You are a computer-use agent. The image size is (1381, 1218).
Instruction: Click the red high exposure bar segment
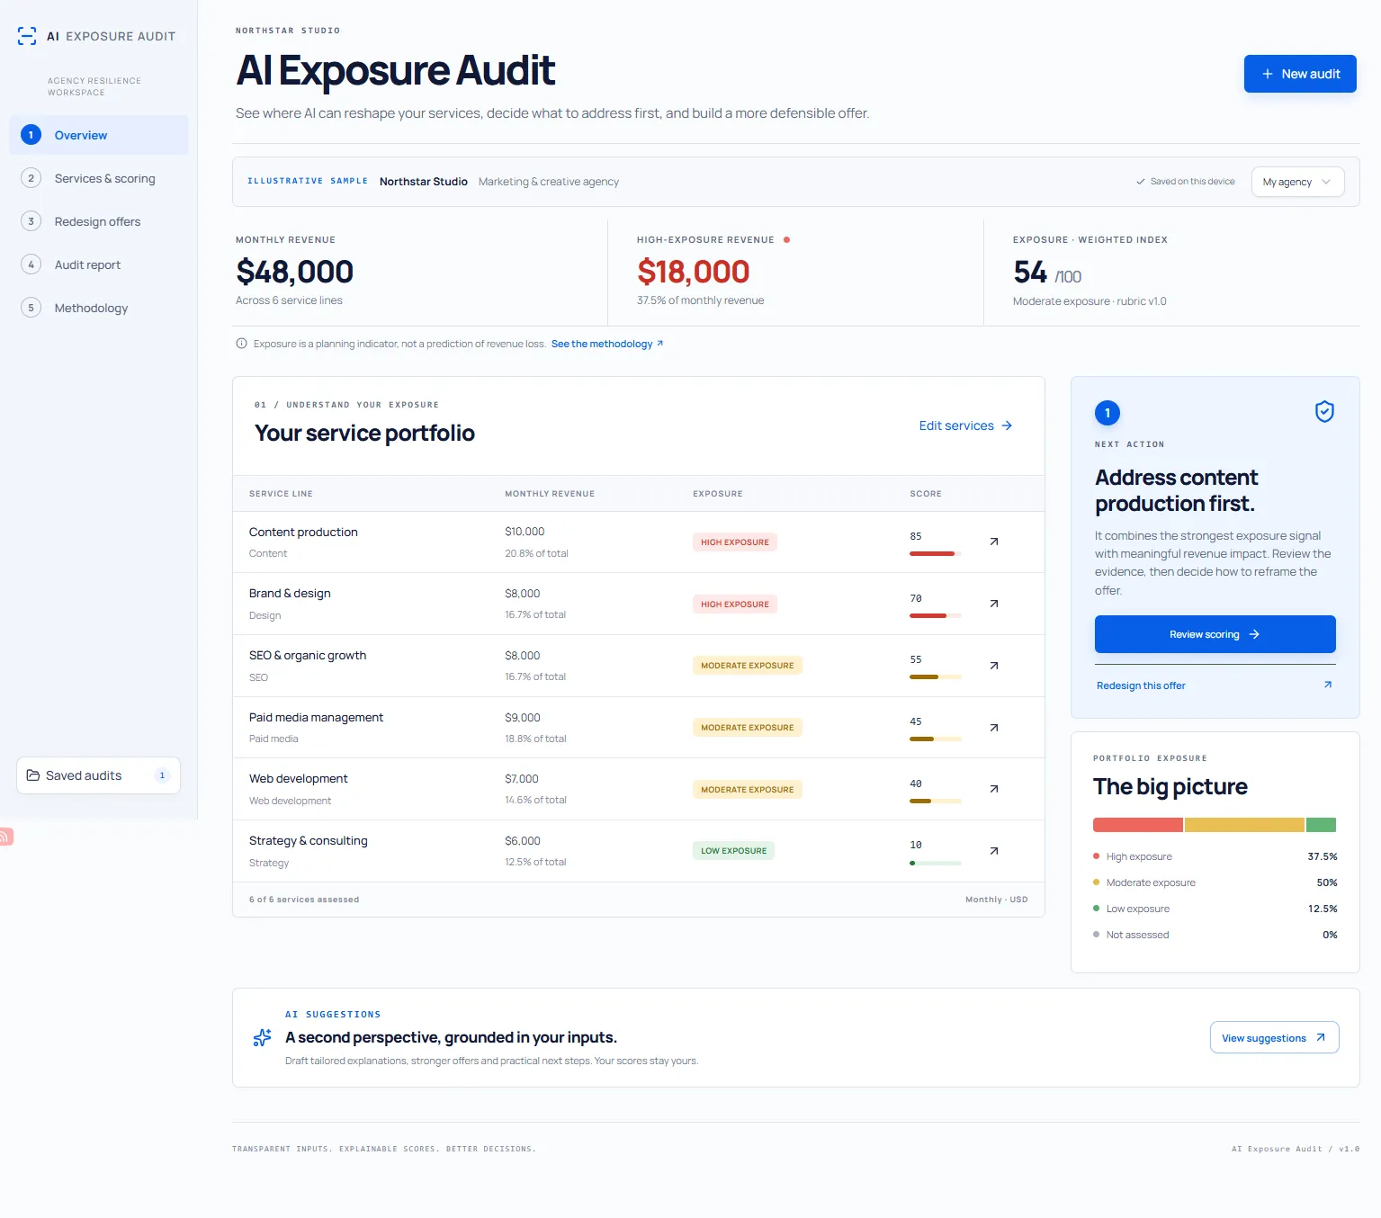click(x=1138, y=825)
